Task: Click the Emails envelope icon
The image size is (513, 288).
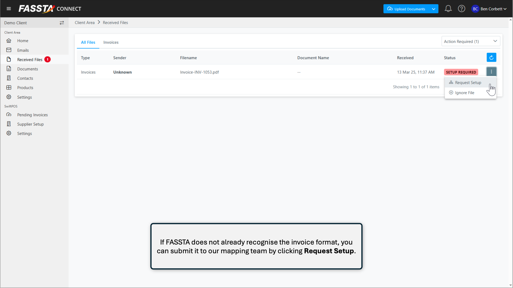Action: pyautogui.click(x=9, y=50)
